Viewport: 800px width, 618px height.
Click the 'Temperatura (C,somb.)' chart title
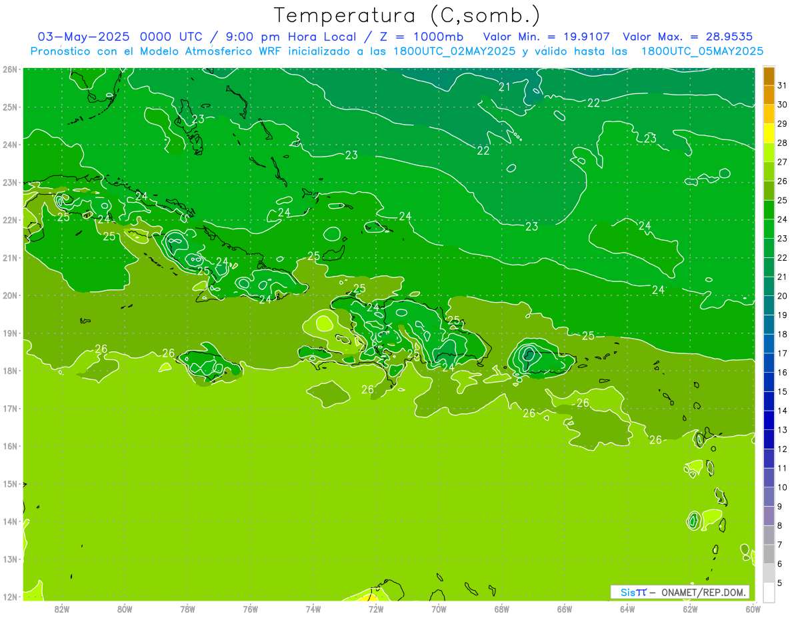point(407,15)
